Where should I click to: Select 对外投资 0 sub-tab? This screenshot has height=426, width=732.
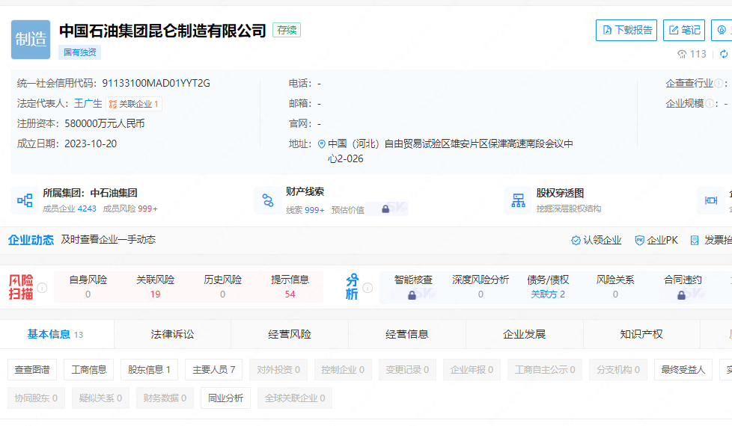[278, 370]
